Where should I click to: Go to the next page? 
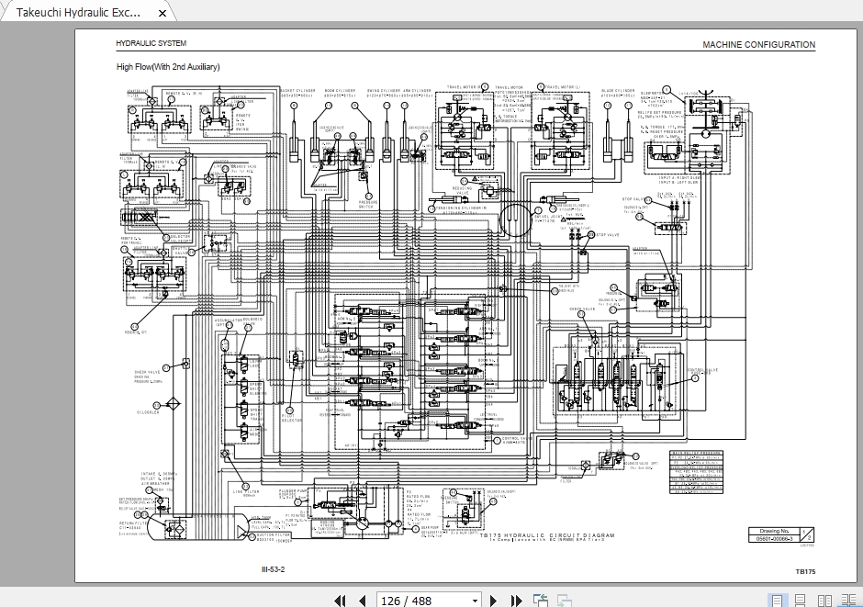pyautogui.click(x=494, y=601)
